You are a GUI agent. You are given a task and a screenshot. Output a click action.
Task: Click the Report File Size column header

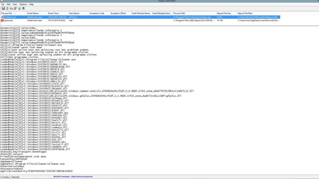tap(226, 13)
